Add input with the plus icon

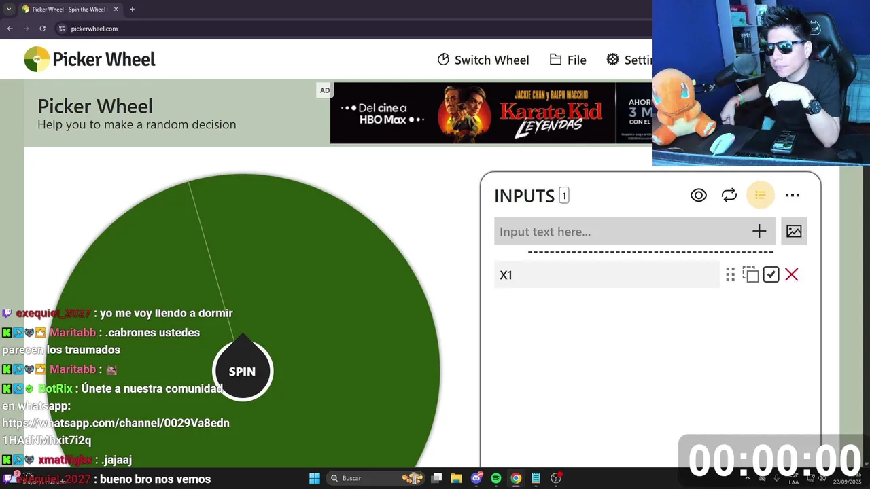[759, 232]
